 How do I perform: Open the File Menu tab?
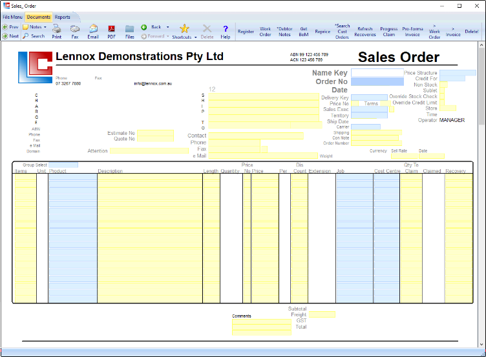click(x=12, y=17)
